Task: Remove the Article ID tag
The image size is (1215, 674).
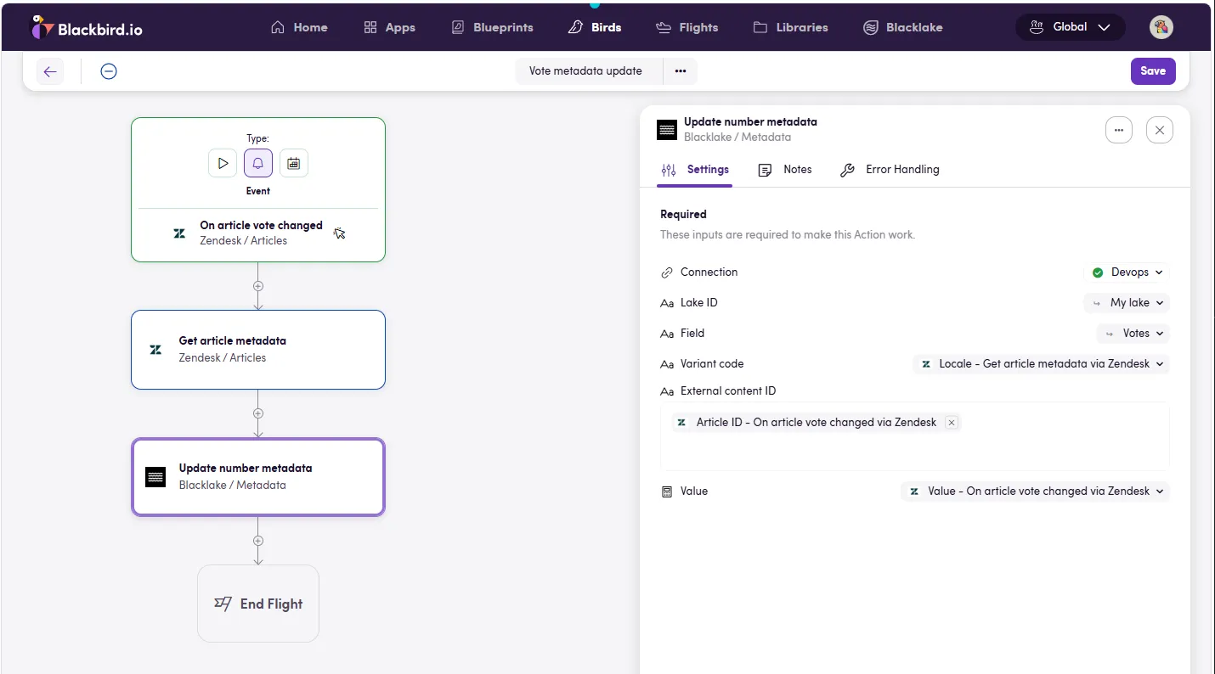Action: point(952,423)
